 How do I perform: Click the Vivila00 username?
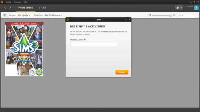click(x=190, y=6)
